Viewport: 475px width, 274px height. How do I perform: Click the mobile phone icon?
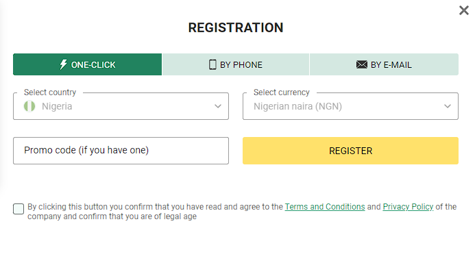[212, 64]
